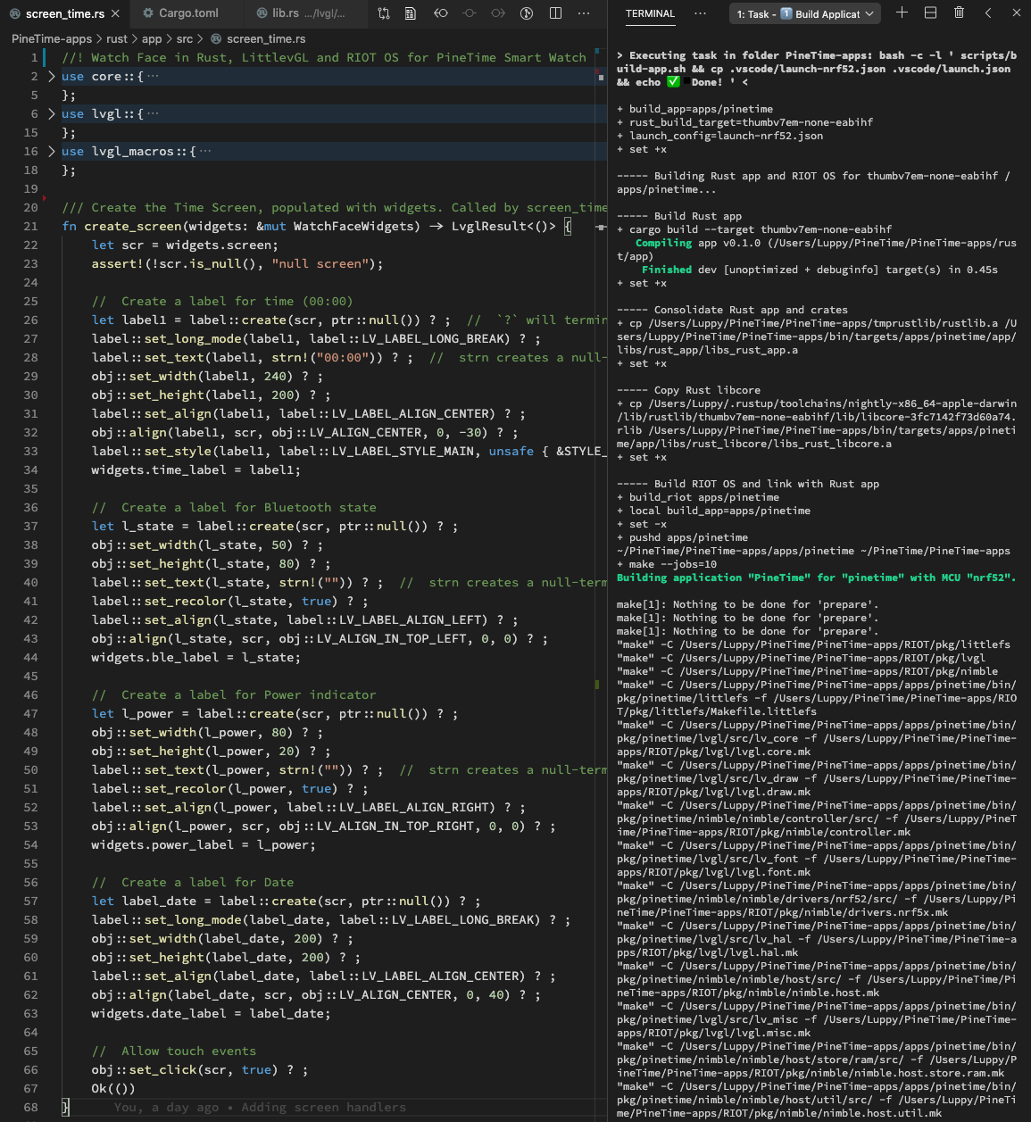Open the file preview icon in editor toolbar
This screenshot has height=1122, width=1031.
411,13
